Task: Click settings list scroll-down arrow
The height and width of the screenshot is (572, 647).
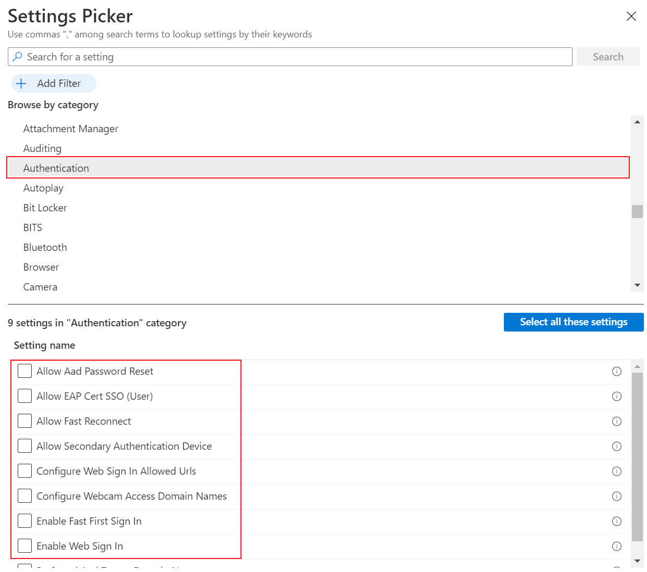Action: pos(637,561)
